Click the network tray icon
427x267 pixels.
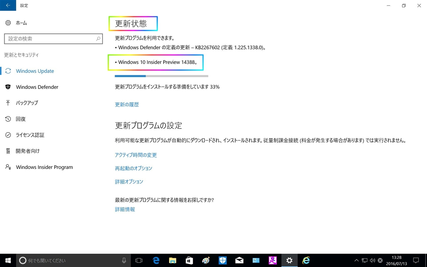point(364,260)
